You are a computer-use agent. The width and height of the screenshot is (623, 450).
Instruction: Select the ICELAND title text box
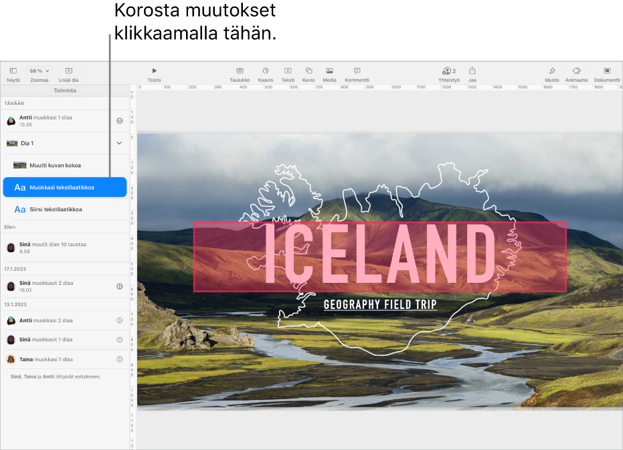pos(380,257)
